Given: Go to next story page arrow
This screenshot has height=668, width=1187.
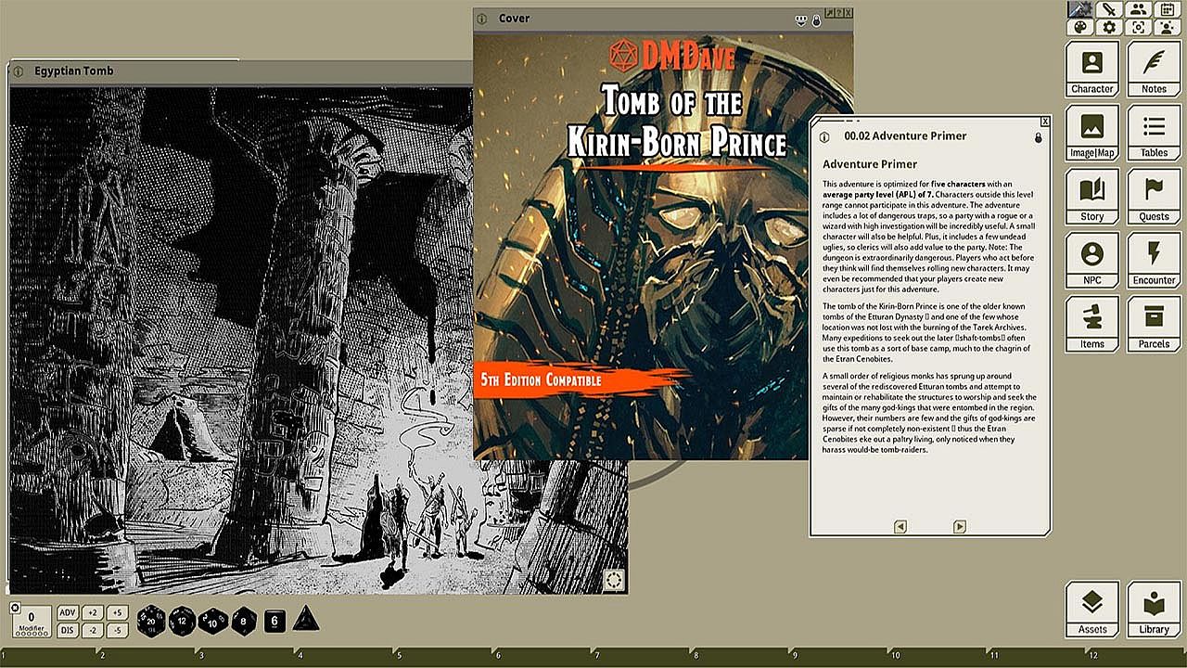Looking at the screenshot, I should pos(960,527).
